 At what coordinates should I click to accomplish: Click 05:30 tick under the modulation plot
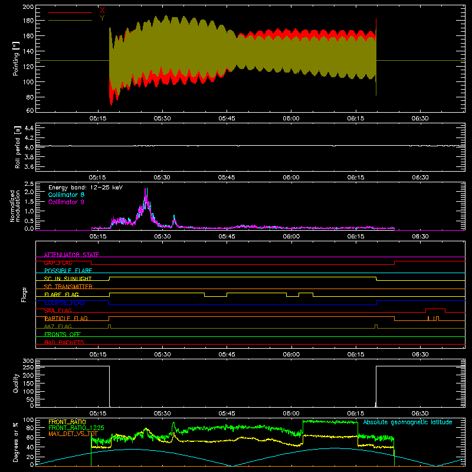coord(162,237)
